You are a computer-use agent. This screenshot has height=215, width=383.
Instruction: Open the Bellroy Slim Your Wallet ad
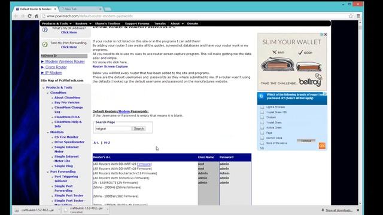click(x=292, y=62)
